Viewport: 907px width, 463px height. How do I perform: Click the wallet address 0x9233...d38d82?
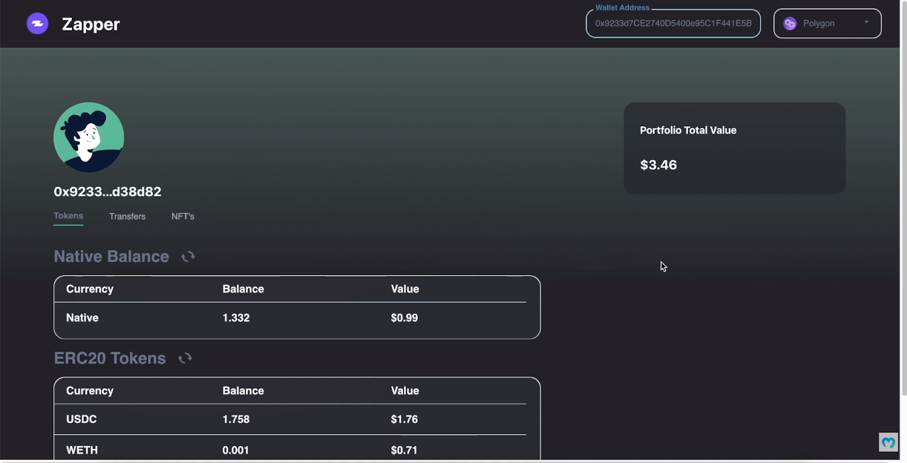108,191
